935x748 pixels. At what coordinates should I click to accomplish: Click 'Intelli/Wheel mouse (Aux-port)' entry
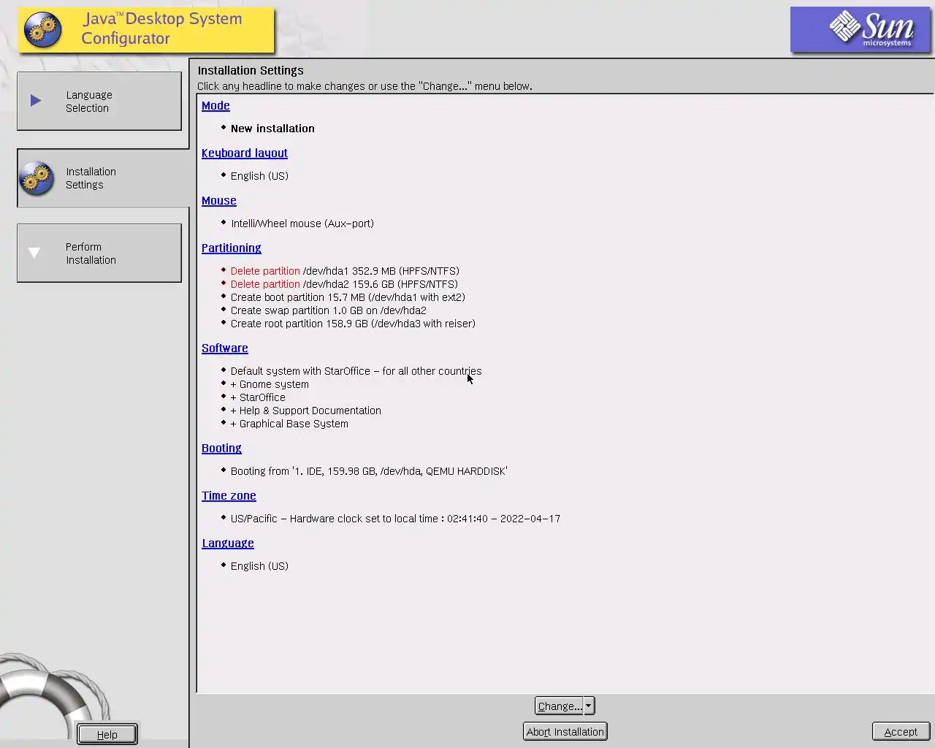[302, 224]
